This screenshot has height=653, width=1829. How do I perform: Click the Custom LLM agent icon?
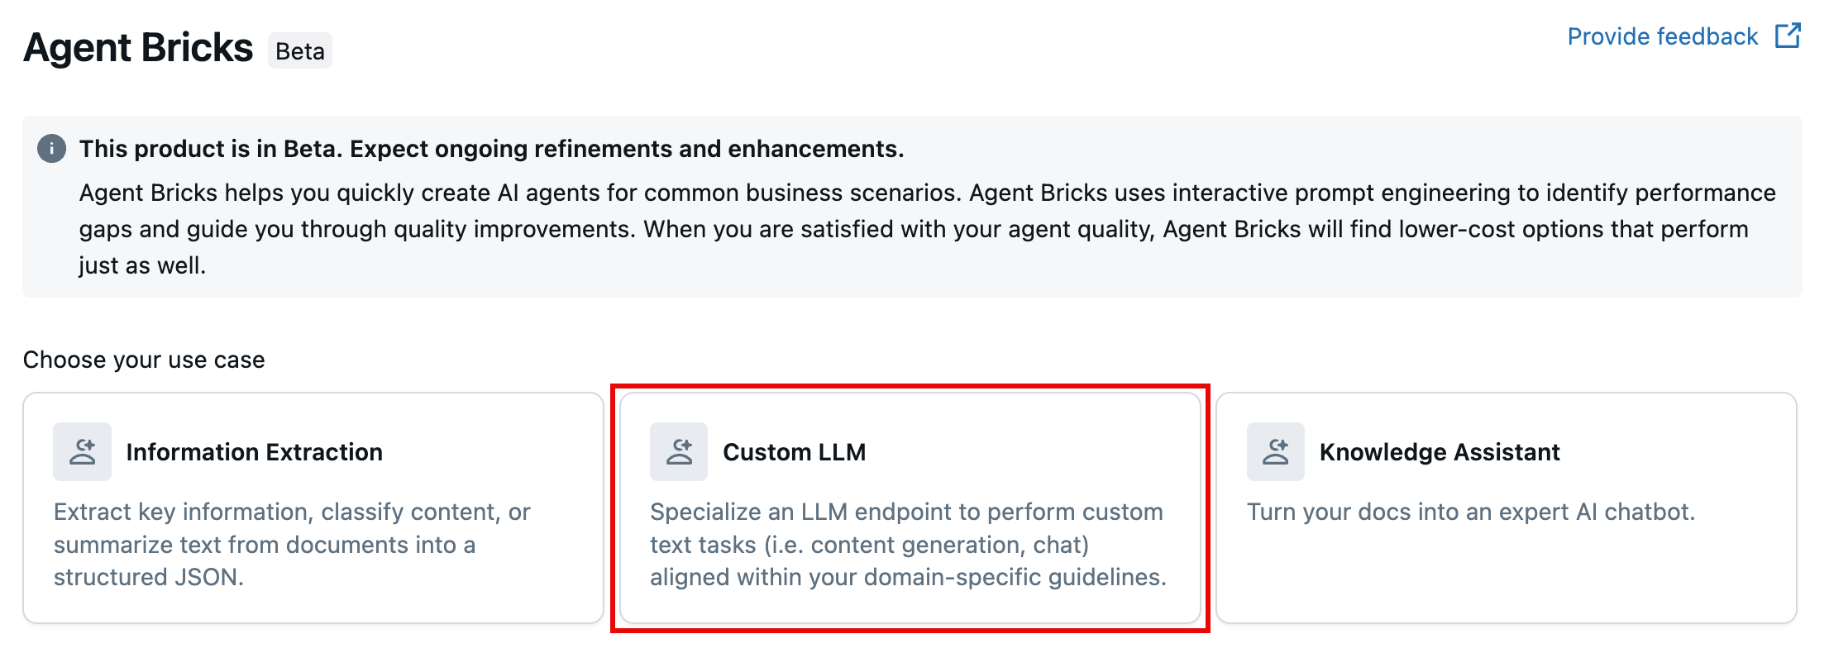pos(679,451)
